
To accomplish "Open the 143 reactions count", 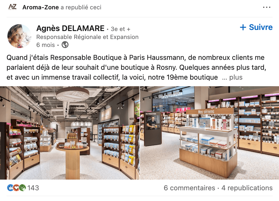I will 33,188.
